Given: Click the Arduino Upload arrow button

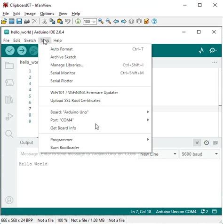Looking at the screenshot, I should pos(22,50).
